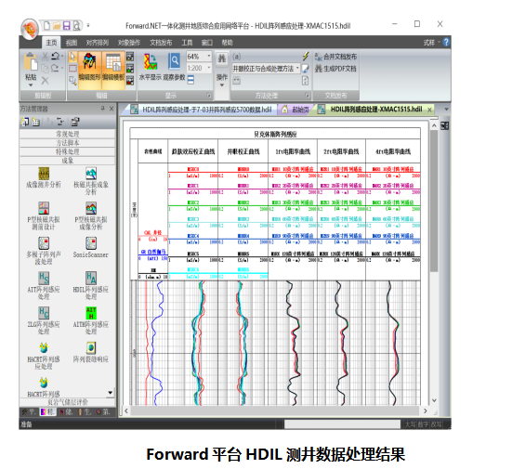The height and width of the screenshot is (469, 512).
Task: Open the document tabs list dropdown arrow
Action: (446, 110)
